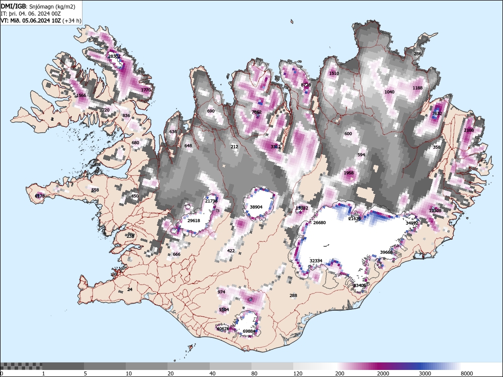The height and width of the screenshot is (377, 503).
Task: Click the 21676 value on Vatnajökull edge
Action: [355, 219]
